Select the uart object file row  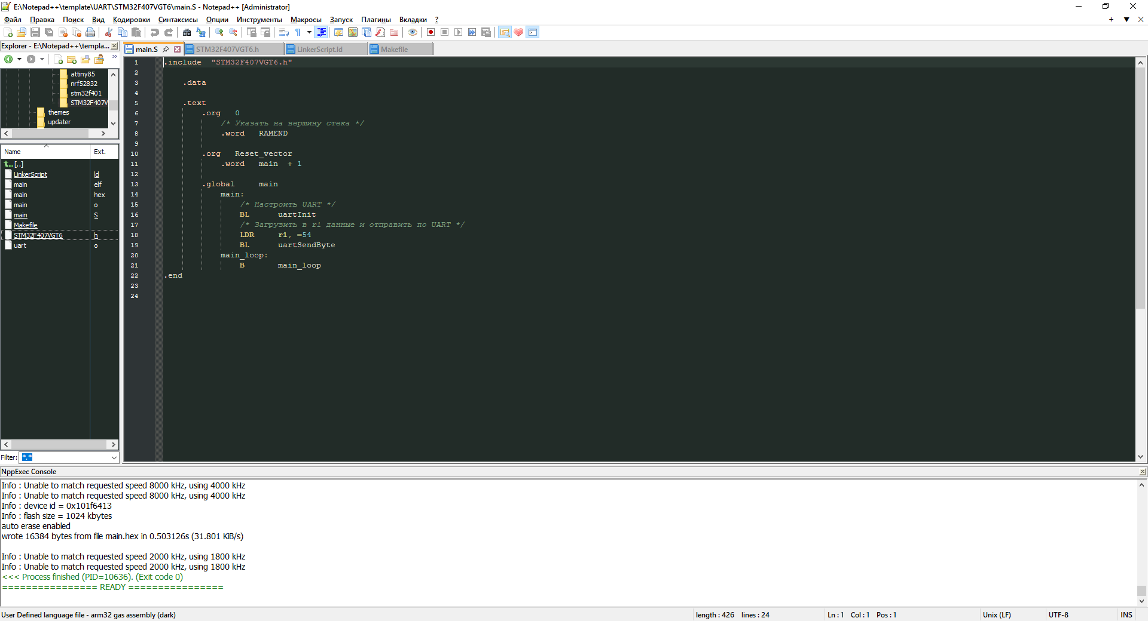pos(60,245)
